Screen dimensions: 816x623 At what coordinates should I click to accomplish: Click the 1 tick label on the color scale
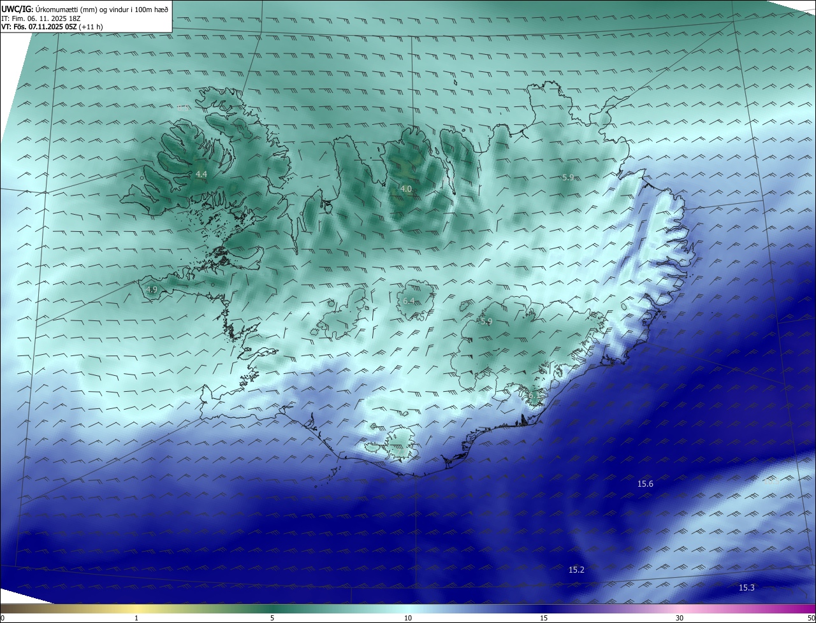136,618
